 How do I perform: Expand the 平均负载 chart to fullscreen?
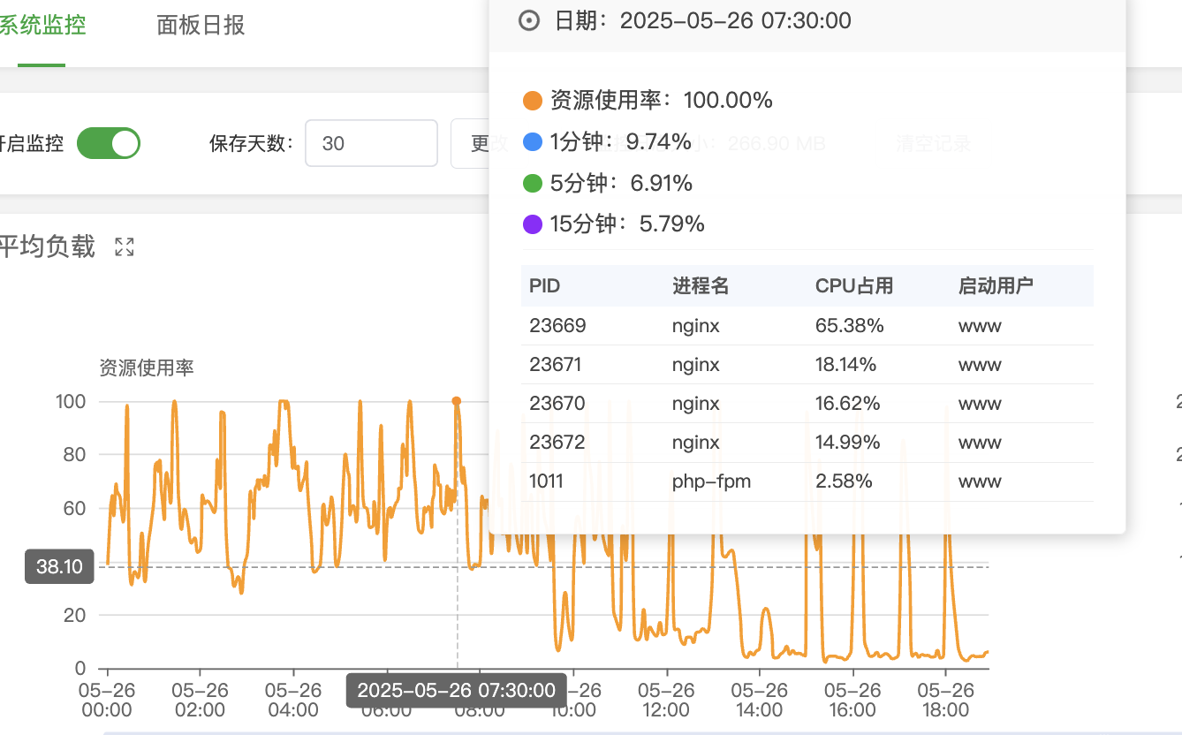(125, 247)
